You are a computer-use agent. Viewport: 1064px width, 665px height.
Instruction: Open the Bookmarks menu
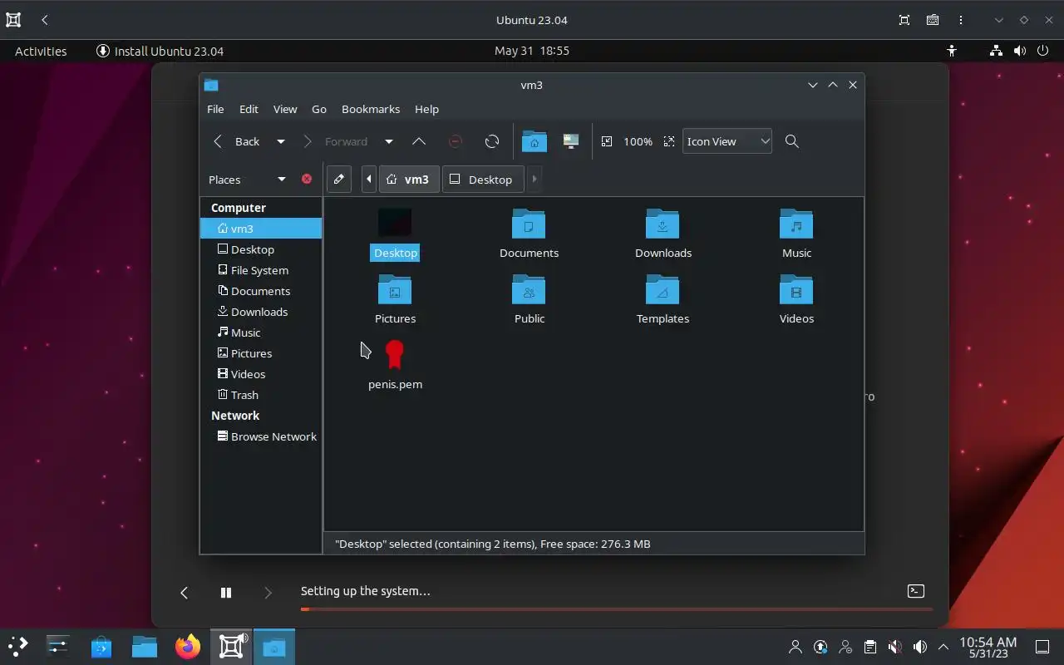pyautogui.click(x=371, y=109)
